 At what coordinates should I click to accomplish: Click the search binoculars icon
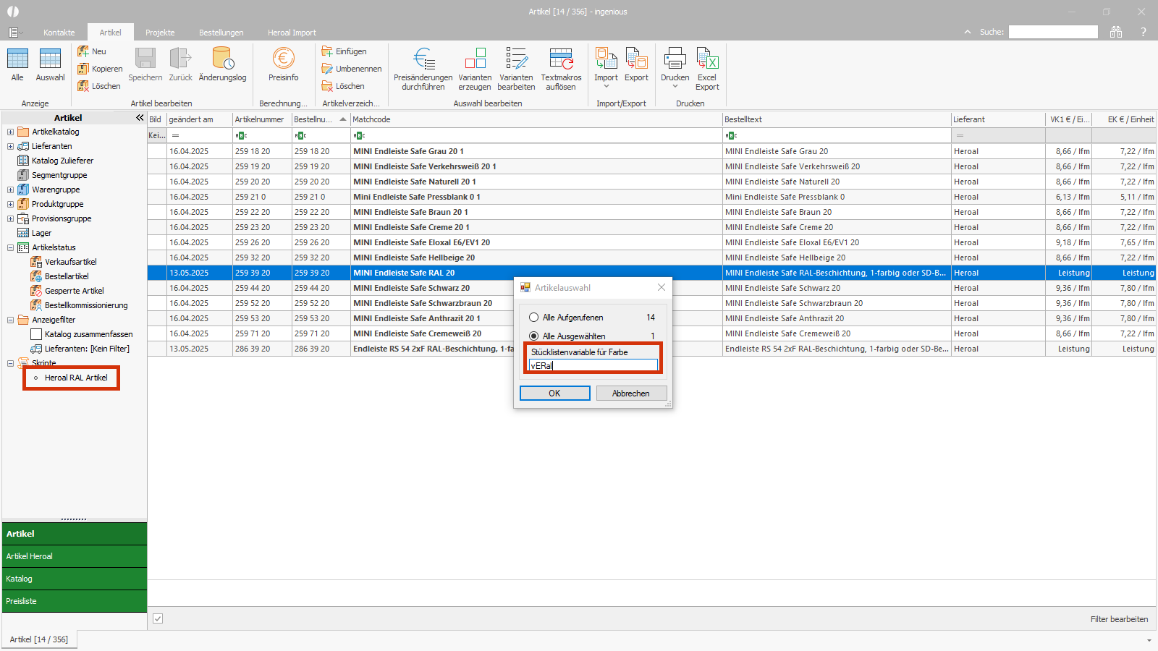1116,32
